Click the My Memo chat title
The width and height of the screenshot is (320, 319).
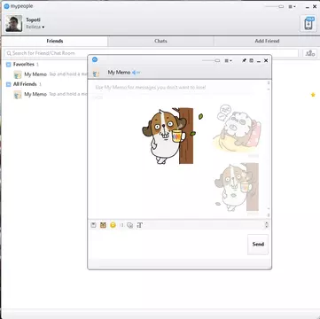click(119, 73)
